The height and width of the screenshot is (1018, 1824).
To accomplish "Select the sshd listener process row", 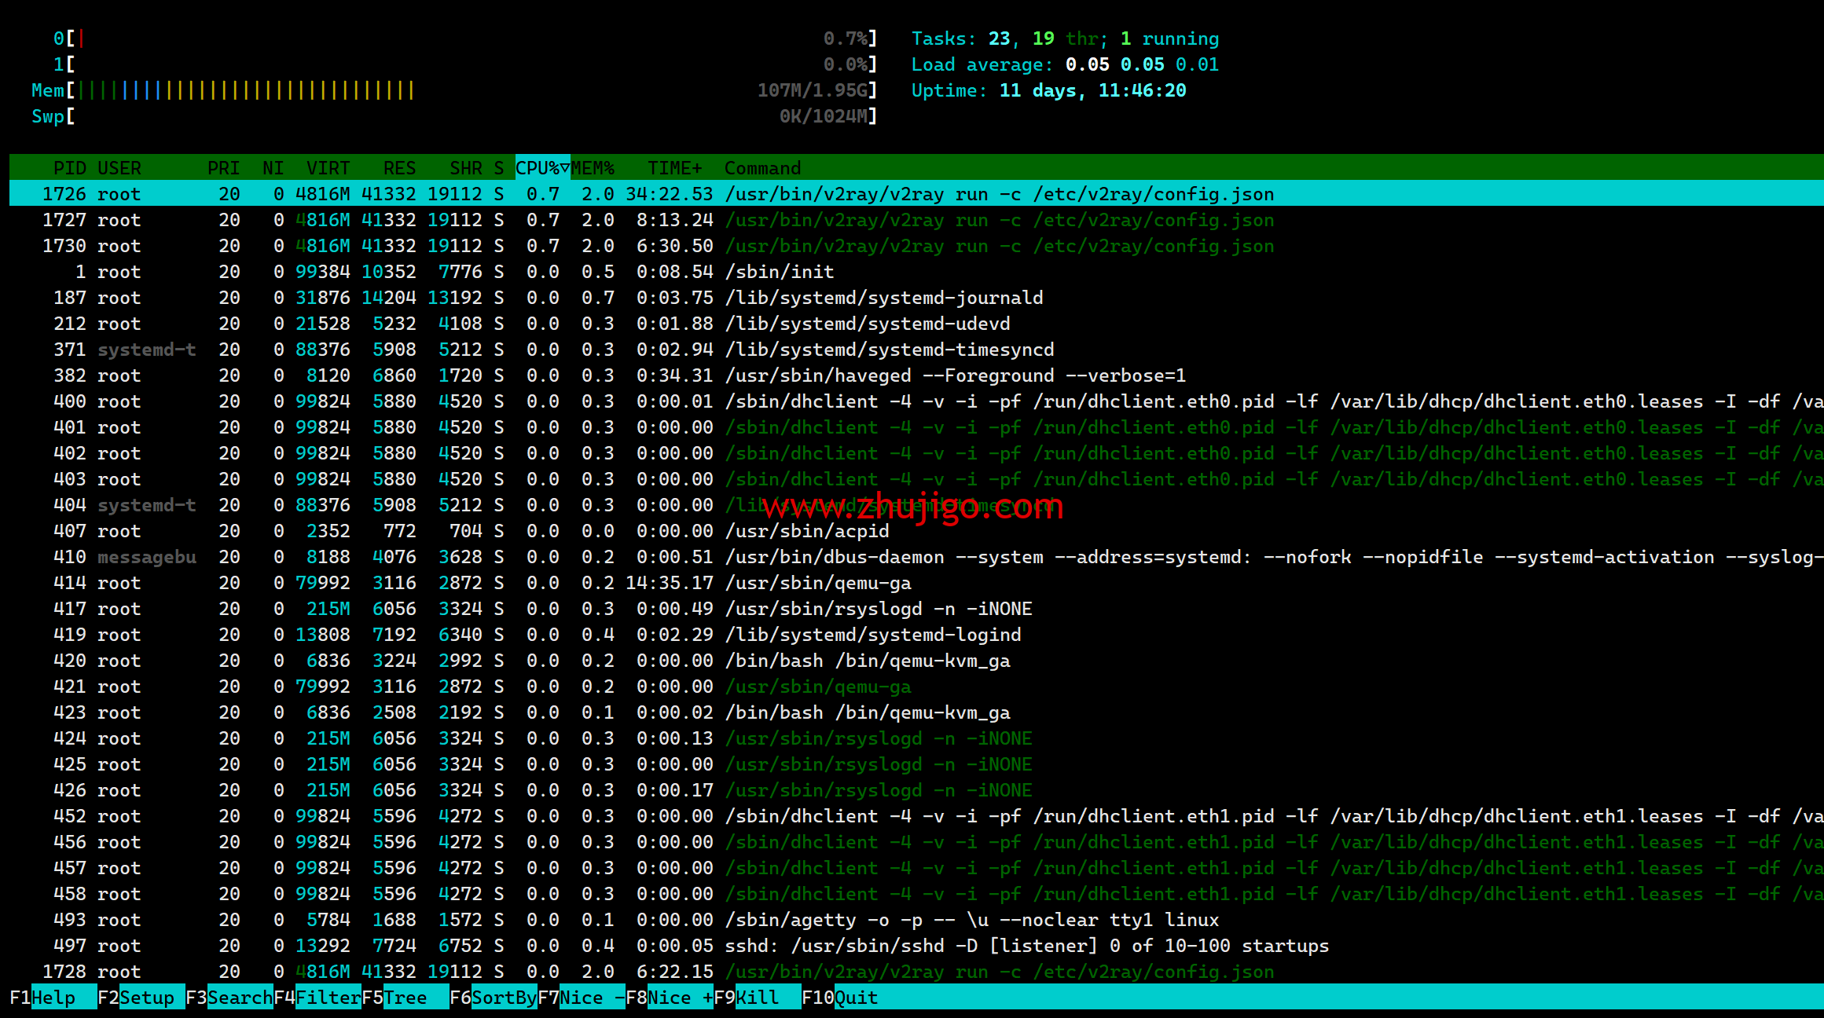I will [1026, 946].
